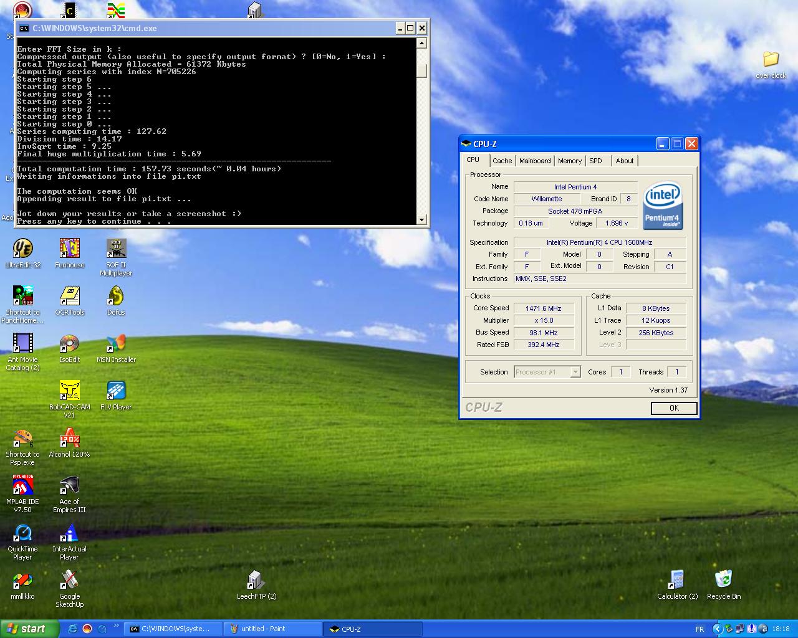Select the over clock folder
The height and width of the screenshot is (638, 798).
click(771, 65)
